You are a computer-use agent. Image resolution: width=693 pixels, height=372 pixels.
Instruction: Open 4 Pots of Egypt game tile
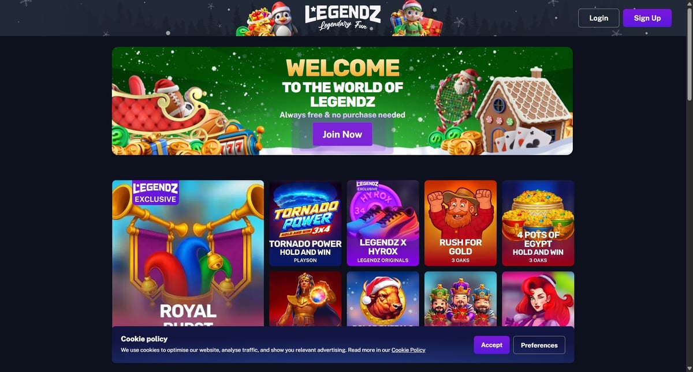[538, 223]
